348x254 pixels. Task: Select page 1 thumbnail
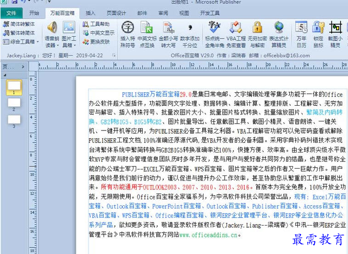click(x=14, y=87)
